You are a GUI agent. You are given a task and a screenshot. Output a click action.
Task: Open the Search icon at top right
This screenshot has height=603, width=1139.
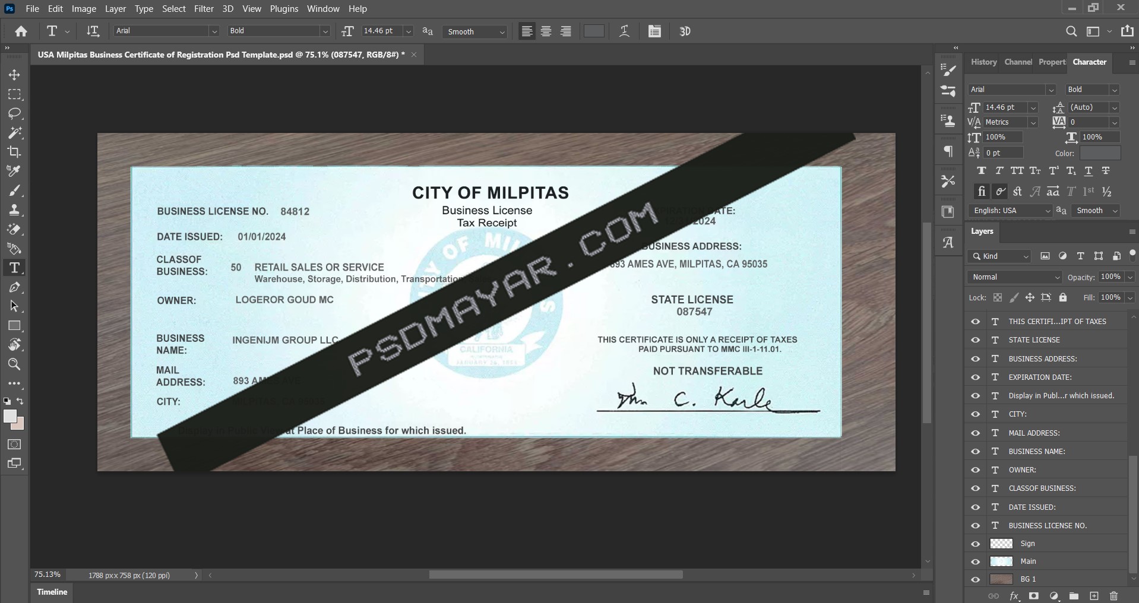click(1071, 31)
